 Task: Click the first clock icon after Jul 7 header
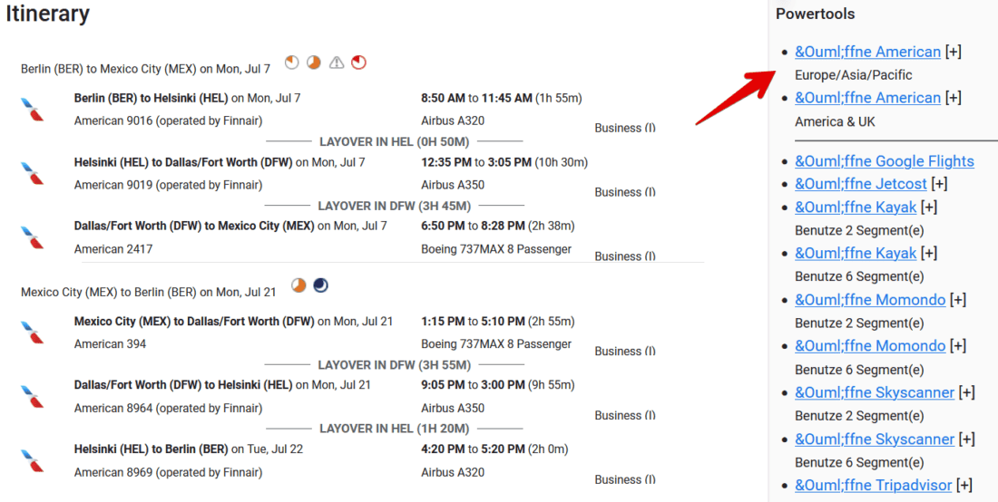point(291,63)
